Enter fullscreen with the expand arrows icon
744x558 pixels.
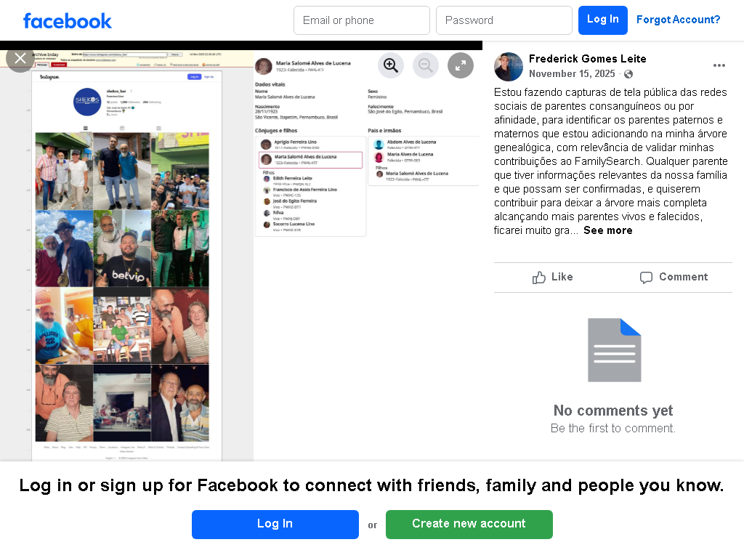coord(460,65)
